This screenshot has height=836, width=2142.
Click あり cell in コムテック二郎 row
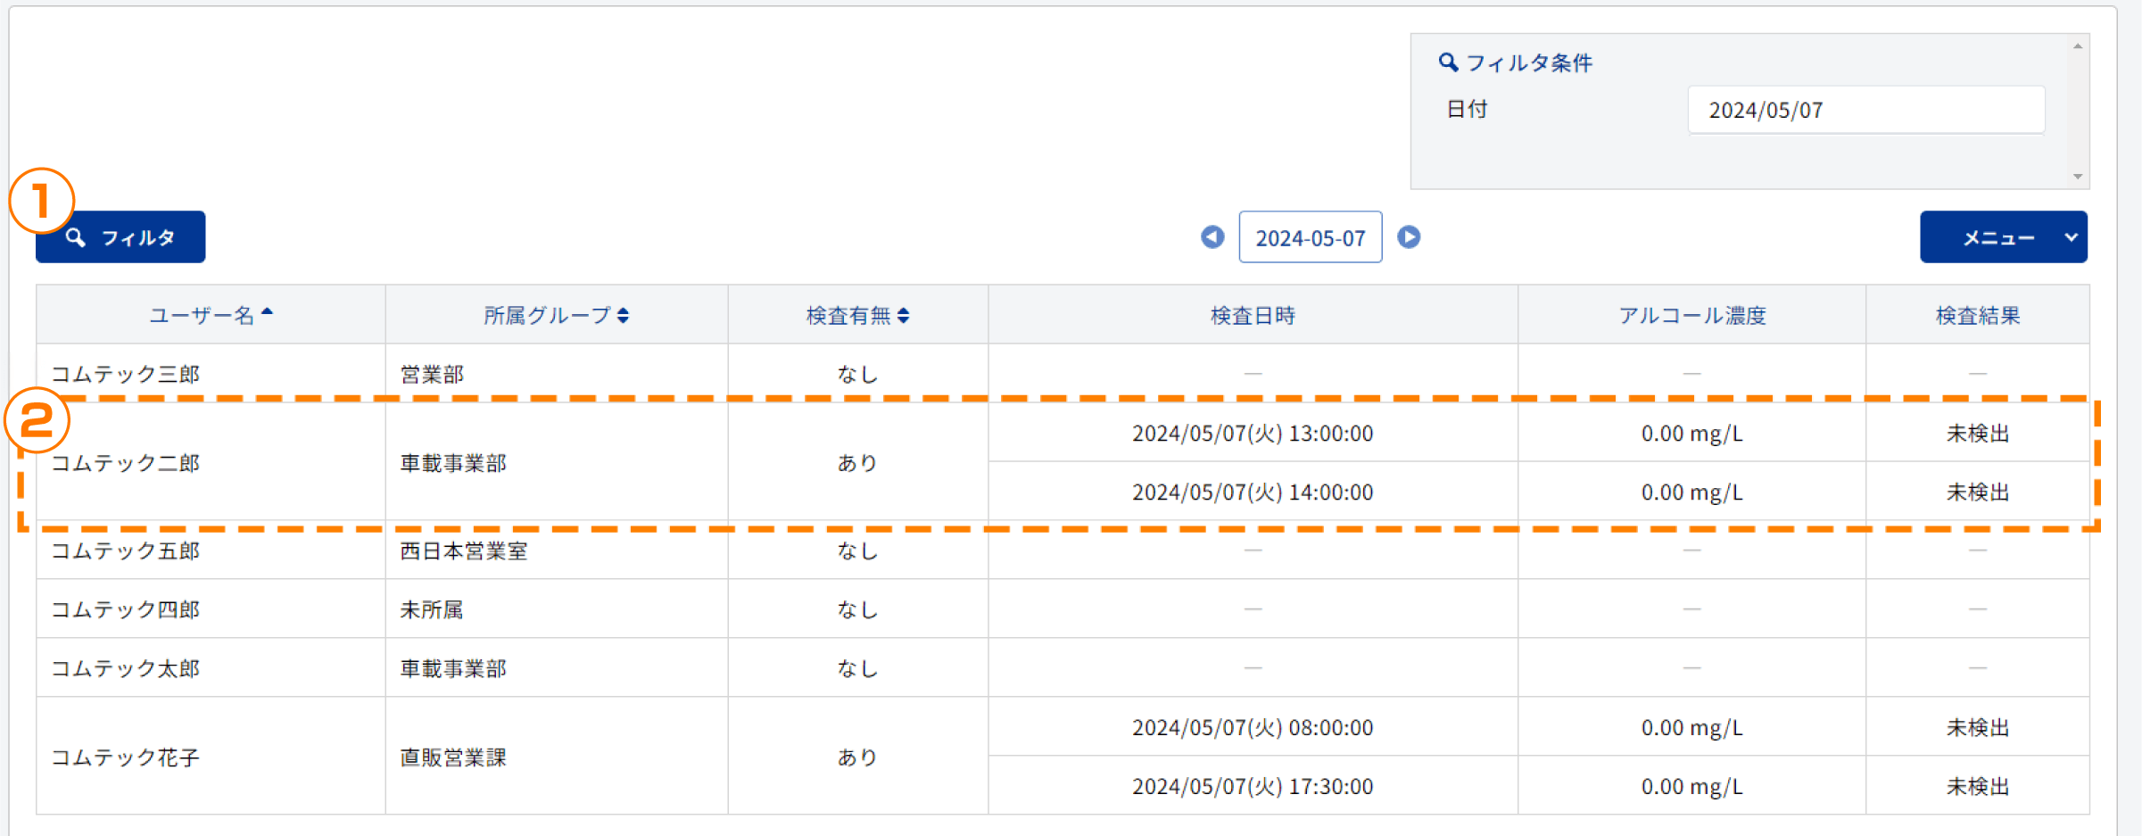tap(857, 463)
